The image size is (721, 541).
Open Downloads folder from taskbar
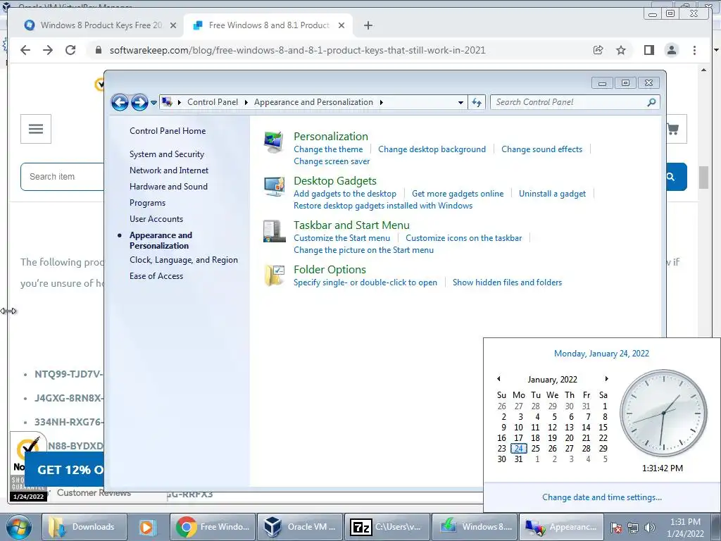click(84, 527)
